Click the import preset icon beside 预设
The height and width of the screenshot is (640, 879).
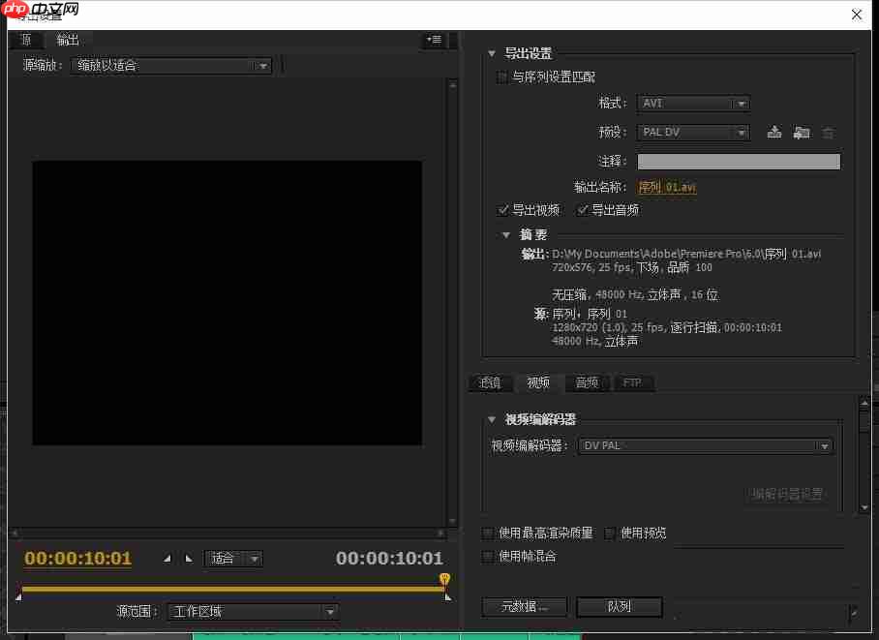click(x=802, y=133)
